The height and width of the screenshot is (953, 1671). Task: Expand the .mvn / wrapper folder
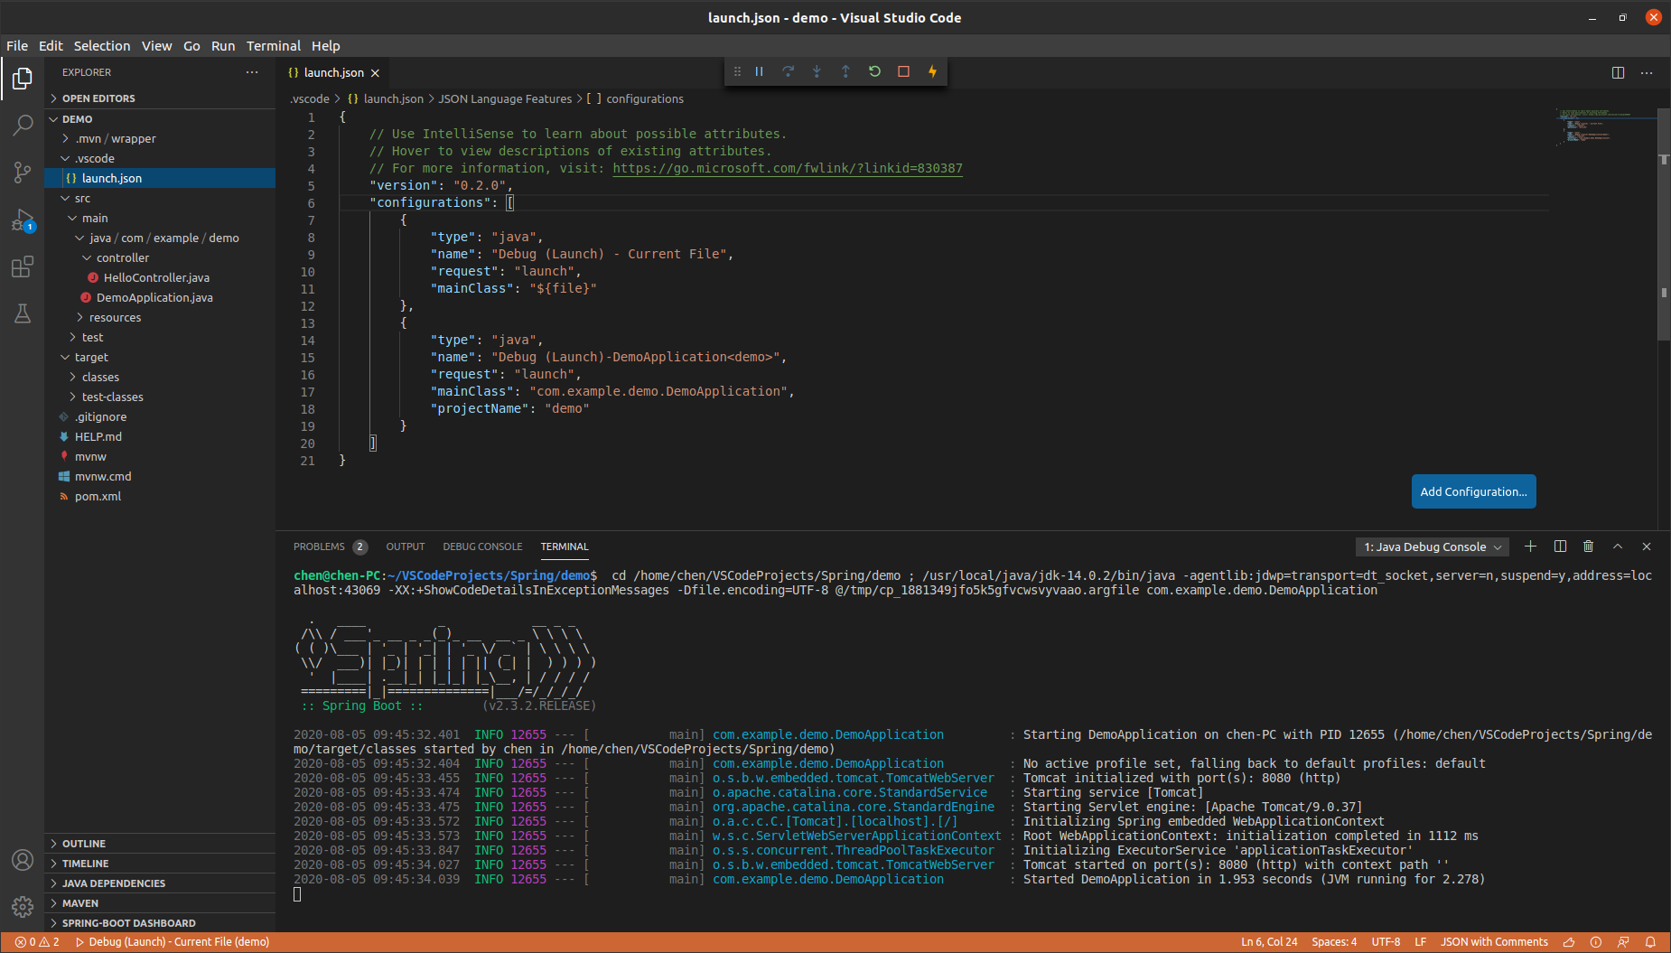160,139
